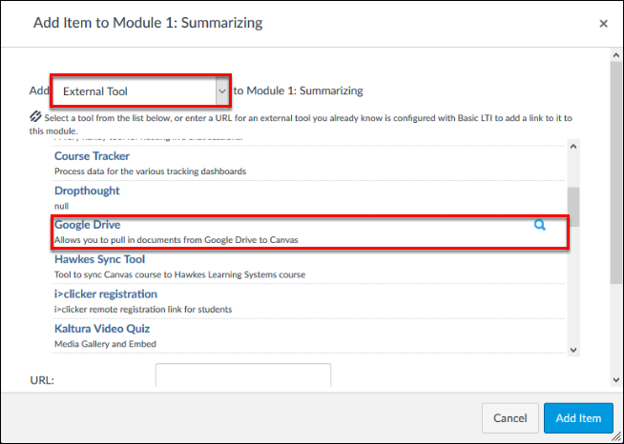Click inside the URL input field
This screenshot has height=444, width=624.
243,375
